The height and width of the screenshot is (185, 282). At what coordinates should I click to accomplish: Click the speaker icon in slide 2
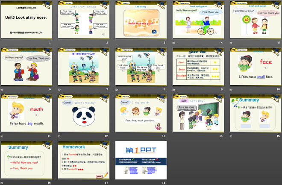[103, 34]
